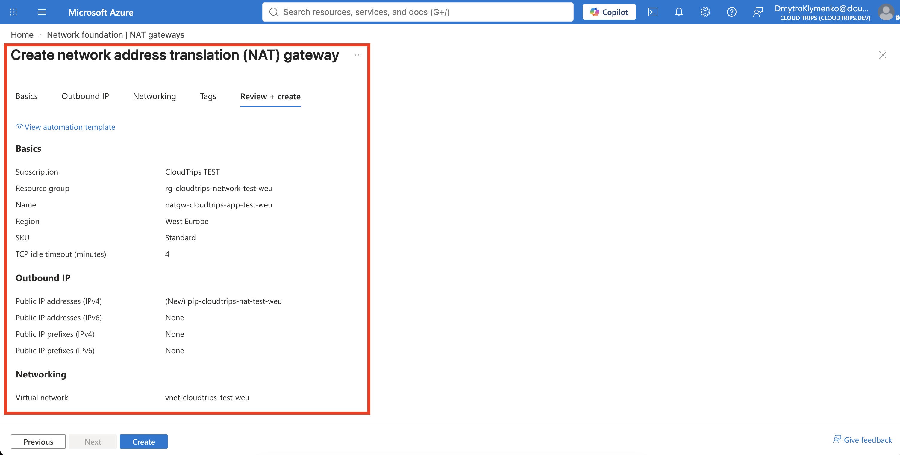900x455 pixels.
Task: Click the Public IP addresses (IPv6) label
Action: click(59, 318)
